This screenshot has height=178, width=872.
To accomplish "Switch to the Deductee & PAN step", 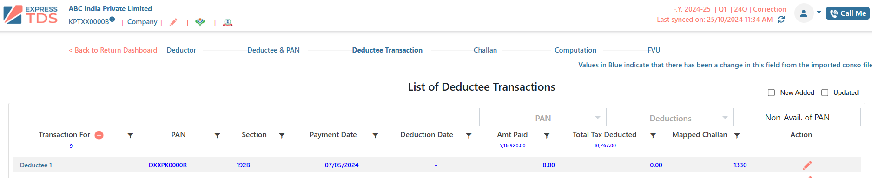I will pyautogui.click(x=273, y=50).
